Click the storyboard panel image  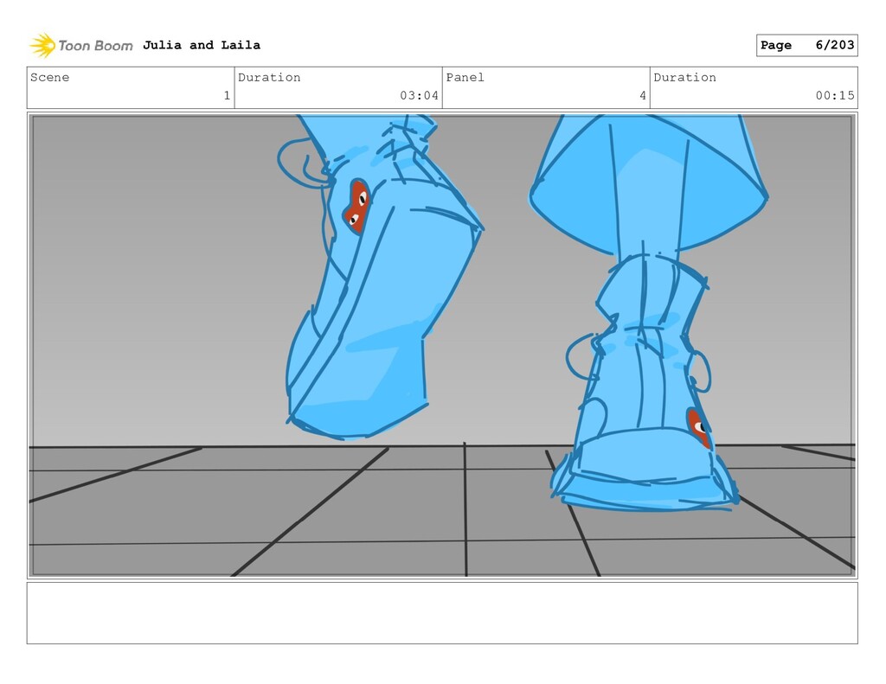tap(442, 345)
